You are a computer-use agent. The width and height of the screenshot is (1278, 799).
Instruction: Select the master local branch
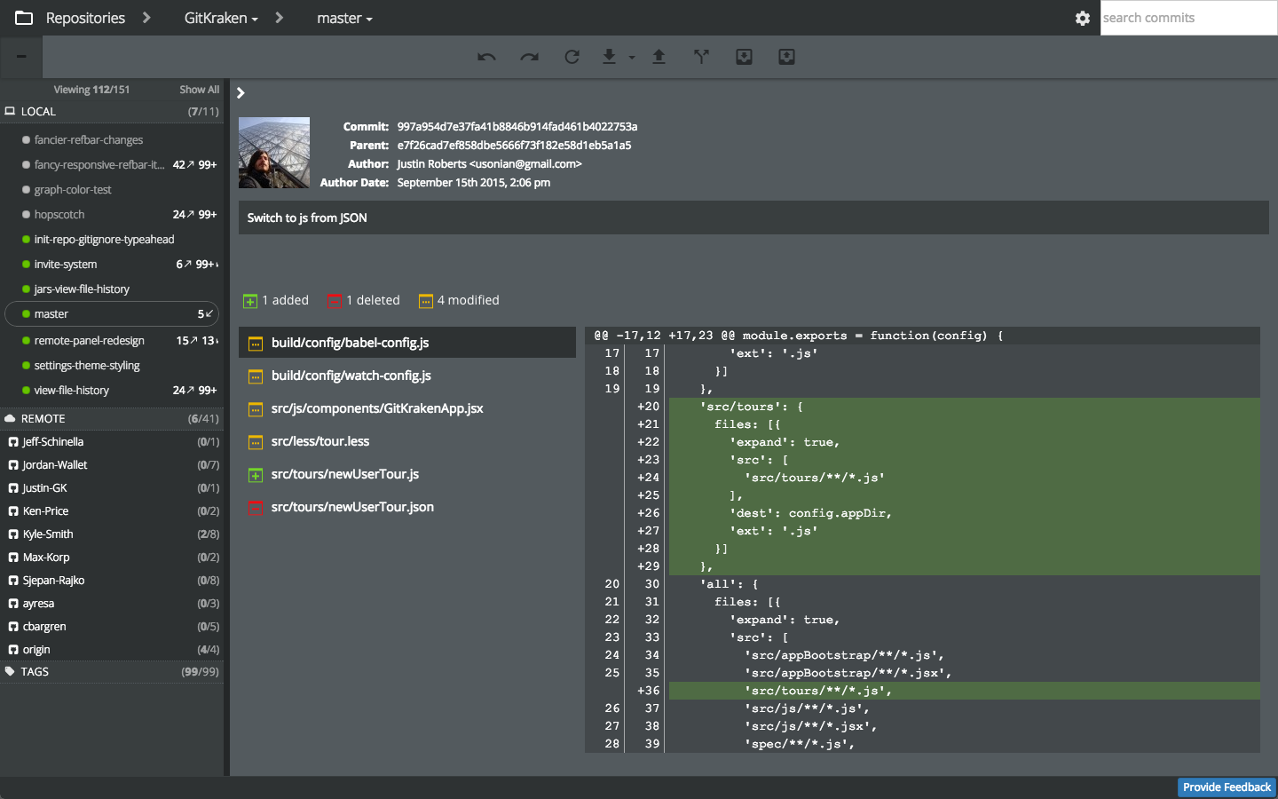(112, 314)
